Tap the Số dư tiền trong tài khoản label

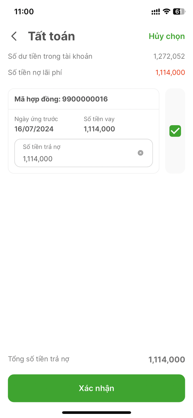click(x=50, y=56)
